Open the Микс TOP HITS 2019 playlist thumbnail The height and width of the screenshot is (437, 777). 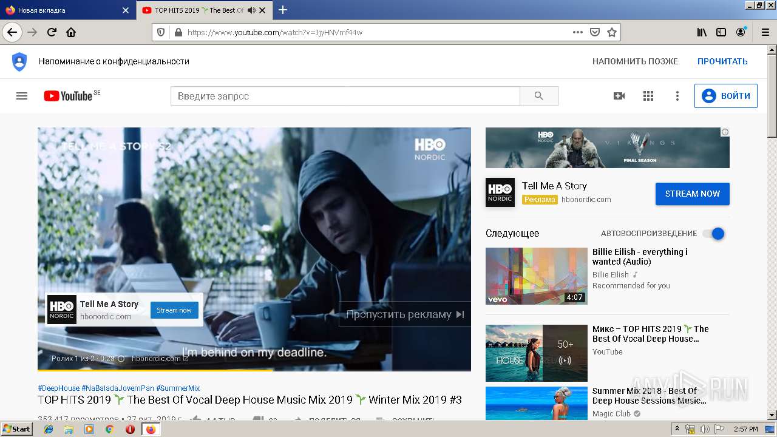537,353
